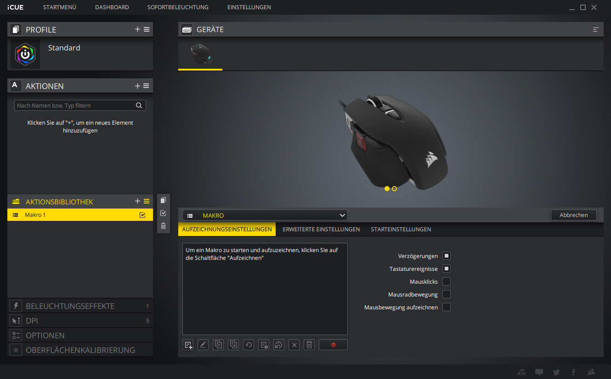
Task: Add a new action with the Aktionen plus icon
Action: [137, 86]
